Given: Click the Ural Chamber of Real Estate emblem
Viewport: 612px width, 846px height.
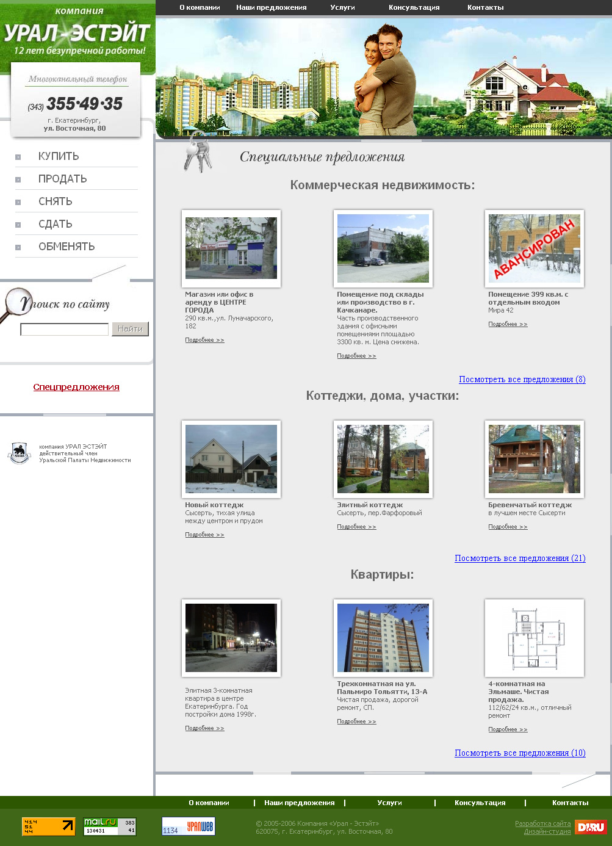Looking at the screenshot, I should click(x=19, y=453).
